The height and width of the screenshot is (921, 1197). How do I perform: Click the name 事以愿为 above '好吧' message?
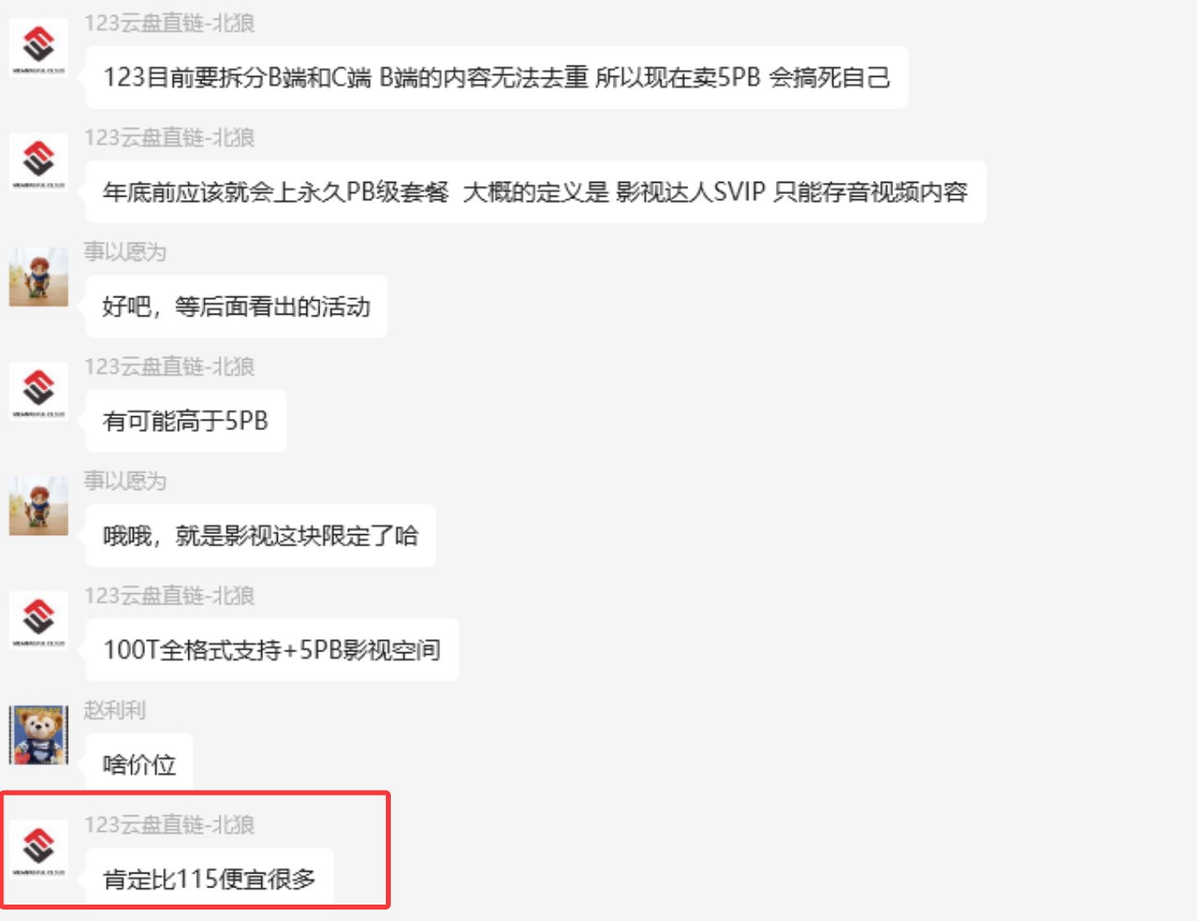[x=125, y=252]
